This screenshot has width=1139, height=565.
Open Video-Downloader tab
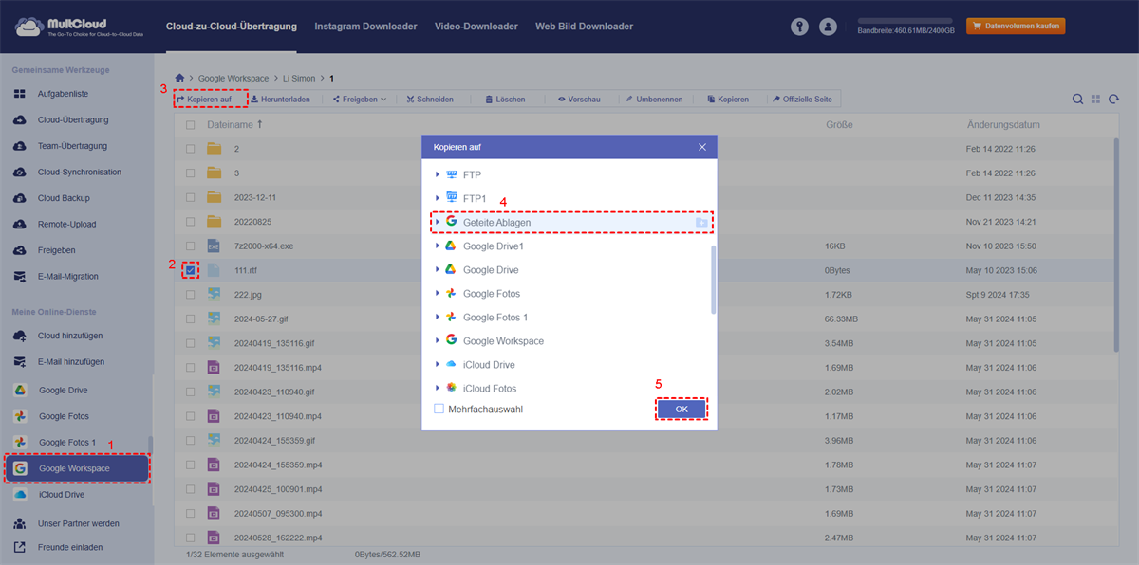[x=476, y=27]
